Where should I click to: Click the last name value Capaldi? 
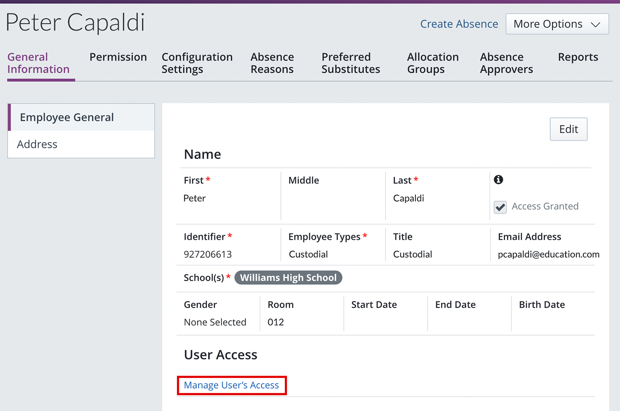click(409, 198)
